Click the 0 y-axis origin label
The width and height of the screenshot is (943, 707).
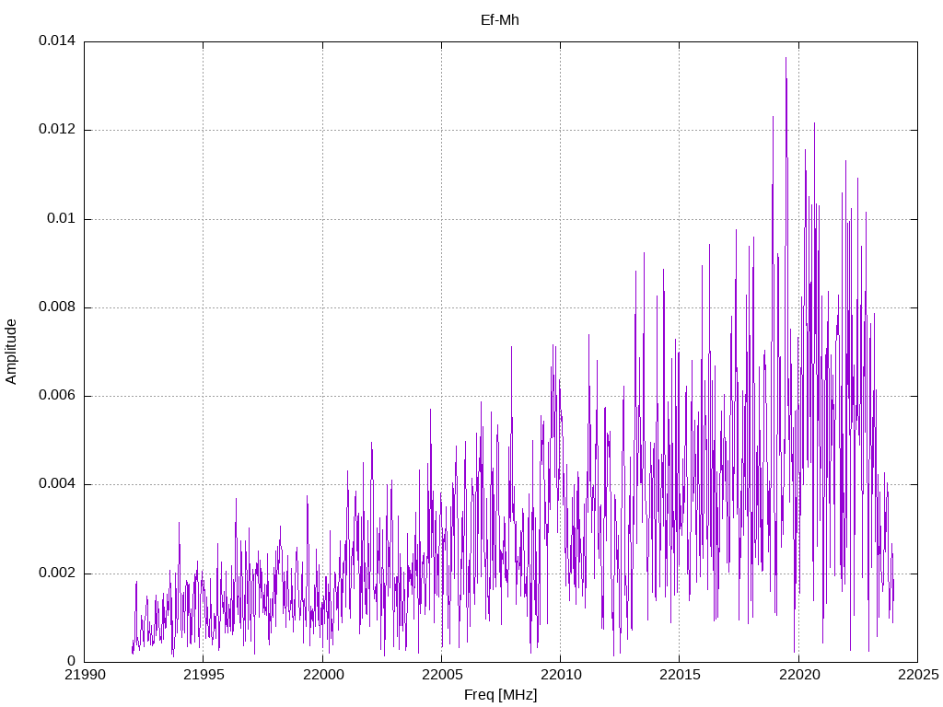[x=71, y=661]
